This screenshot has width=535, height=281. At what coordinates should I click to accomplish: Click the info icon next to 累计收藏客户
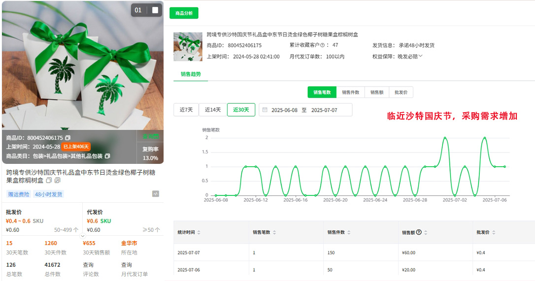click(323, 45)
